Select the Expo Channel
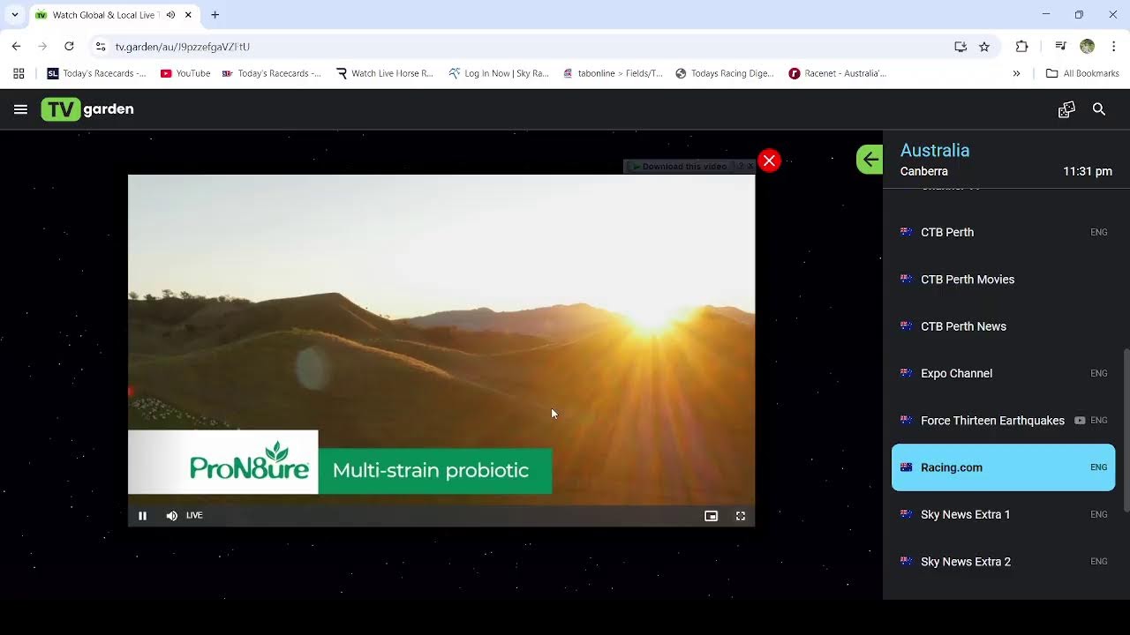 click(x=1004, y=373)
